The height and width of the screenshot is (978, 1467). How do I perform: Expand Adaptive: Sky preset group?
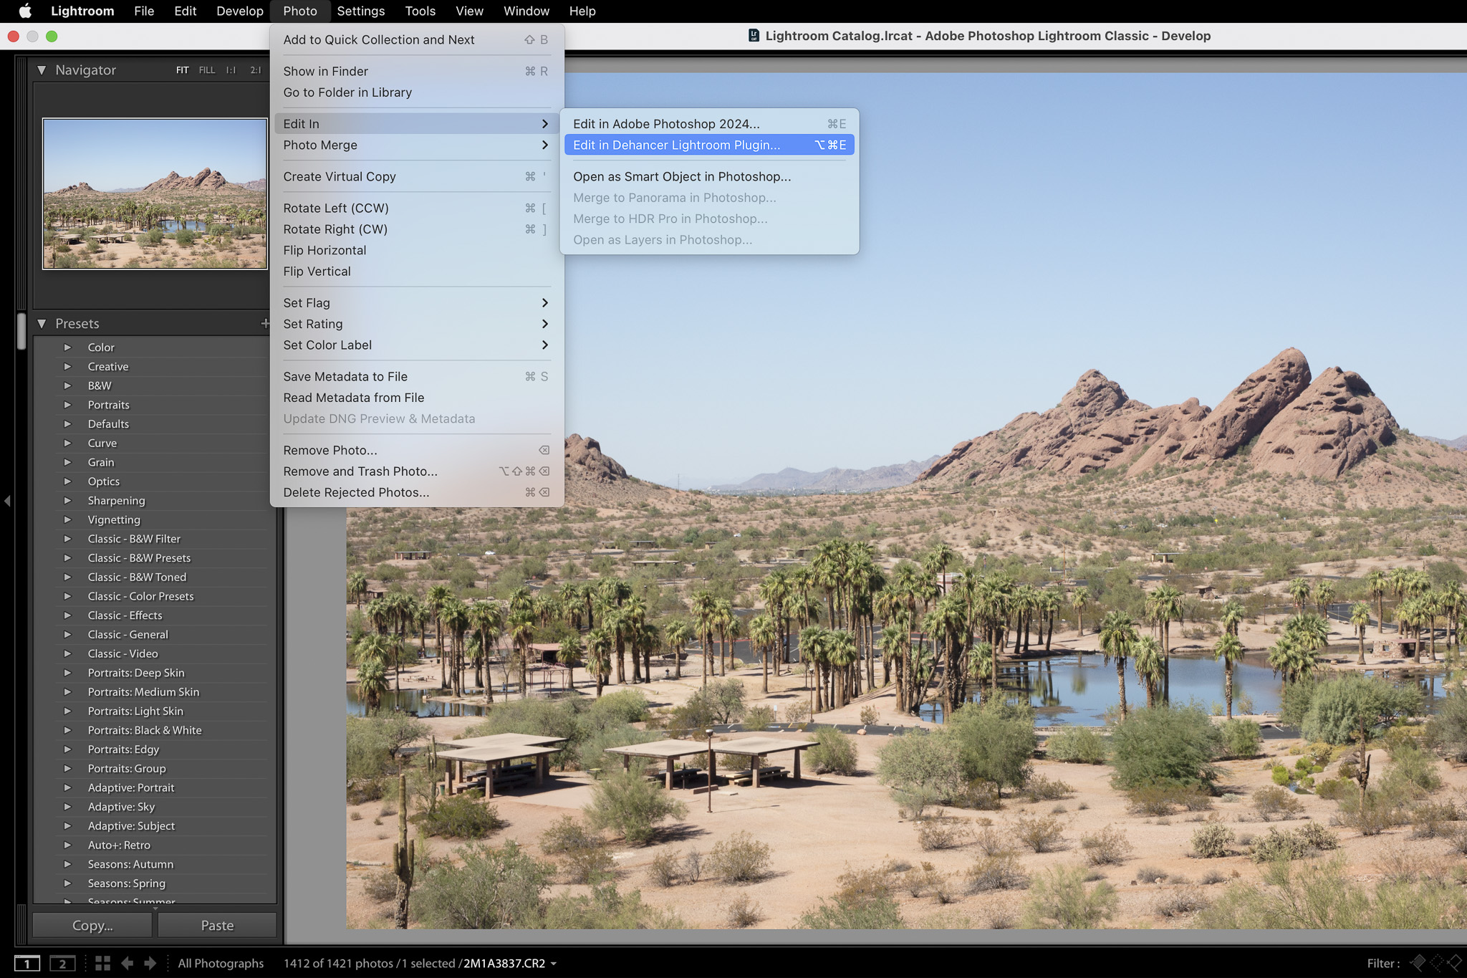[x=68, y=807]
